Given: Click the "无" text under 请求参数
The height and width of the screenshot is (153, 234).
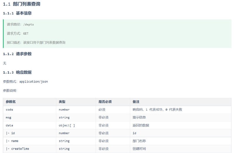Looking at the screenshot, I should coord(5,63).
